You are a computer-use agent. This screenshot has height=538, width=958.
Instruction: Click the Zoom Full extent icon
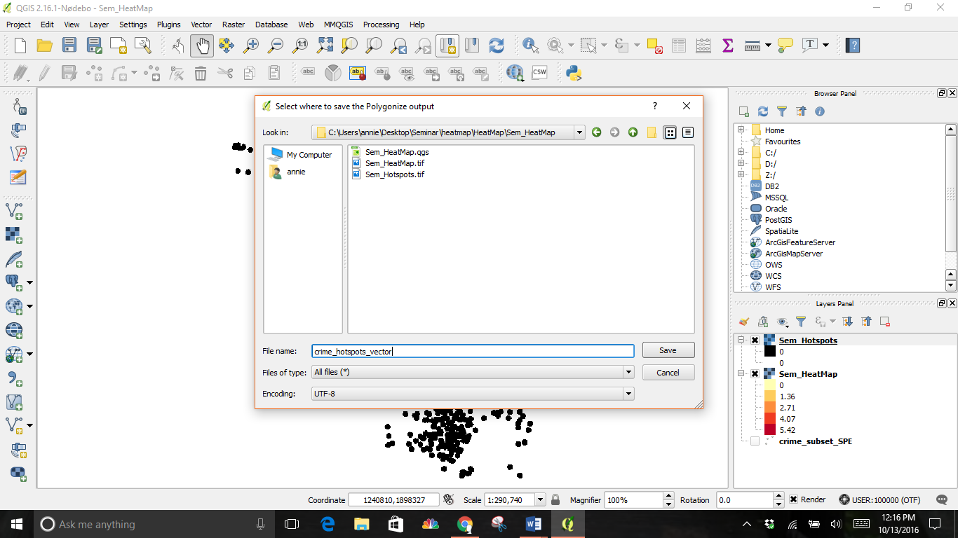[x=325, y=46]
